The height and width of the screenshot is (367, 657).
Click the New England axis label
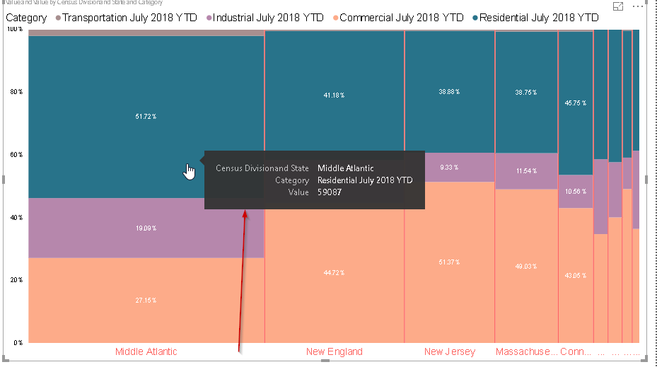click(334, 351)
